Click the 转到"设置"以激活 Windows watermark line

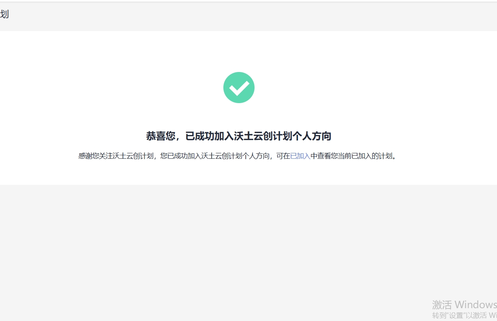pyautogui.click(x=464, y=315)
